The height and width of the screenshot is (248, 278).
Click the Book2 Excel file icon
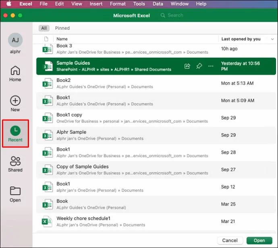click(x=48, y=83)
